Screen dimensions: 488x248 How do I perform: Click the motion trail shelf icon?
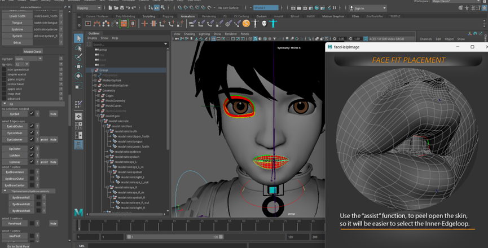(97, 24)
